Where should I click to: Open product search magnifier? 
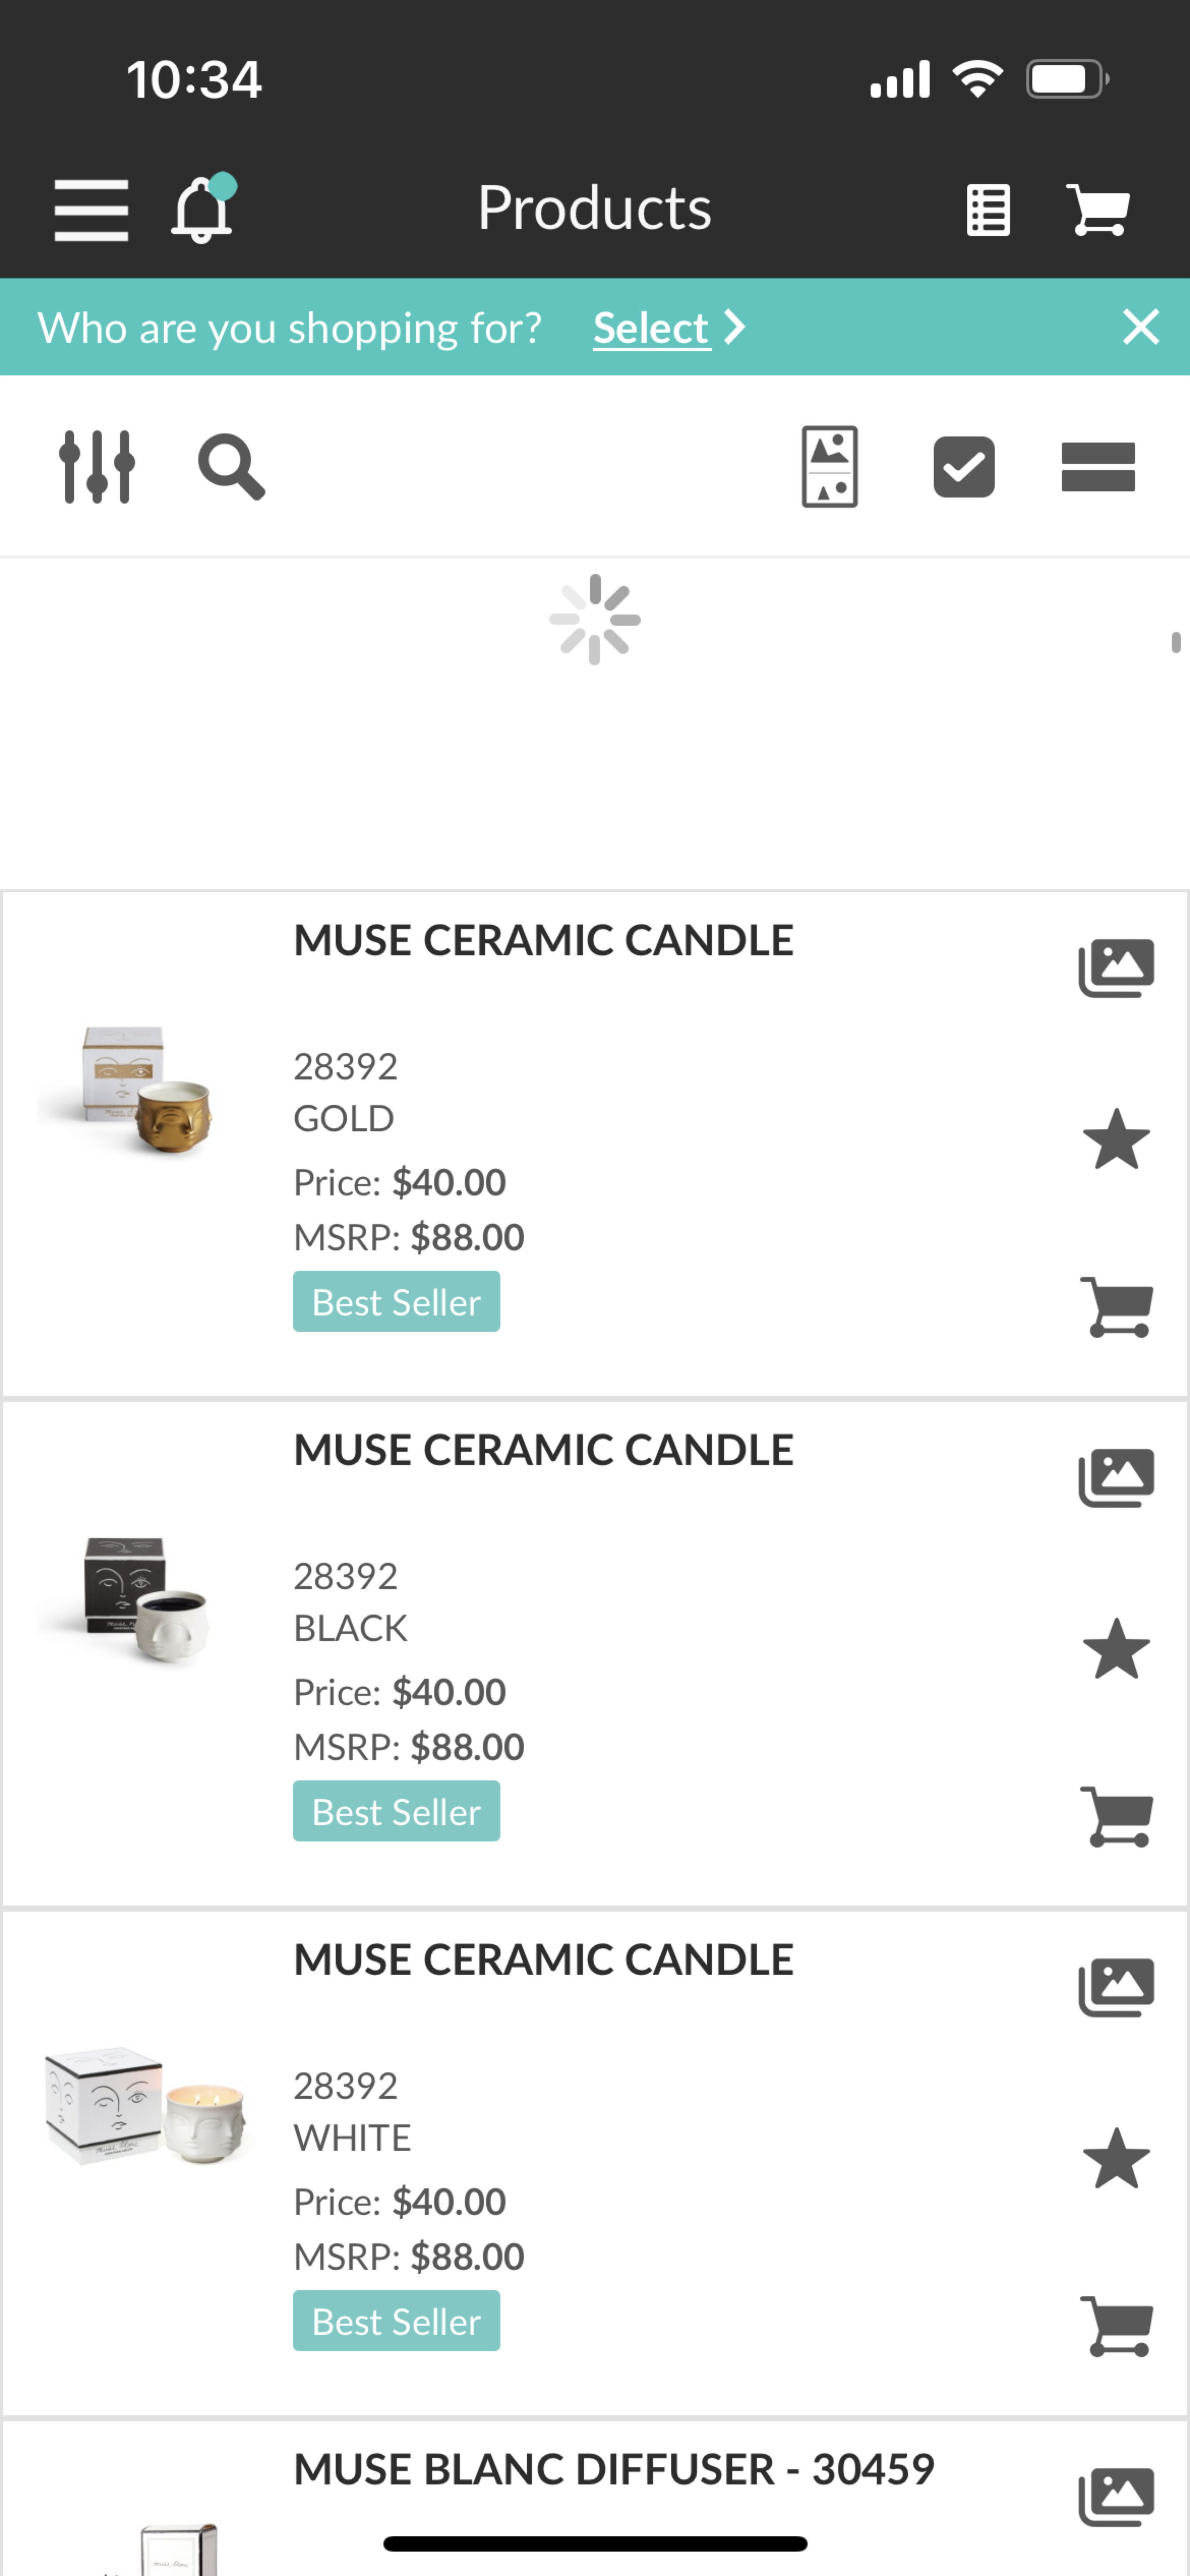click(231, 467)
